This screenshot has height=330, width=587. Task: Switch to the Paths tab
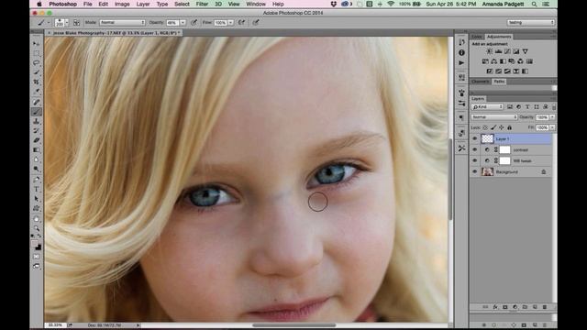[499, 82]
